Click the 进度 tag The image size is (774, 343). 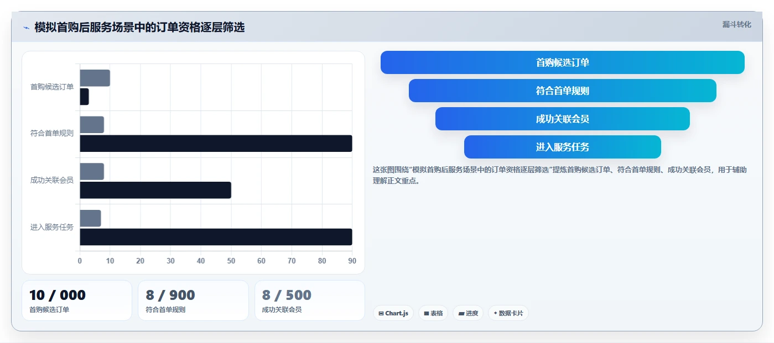[x=468, y=313]
